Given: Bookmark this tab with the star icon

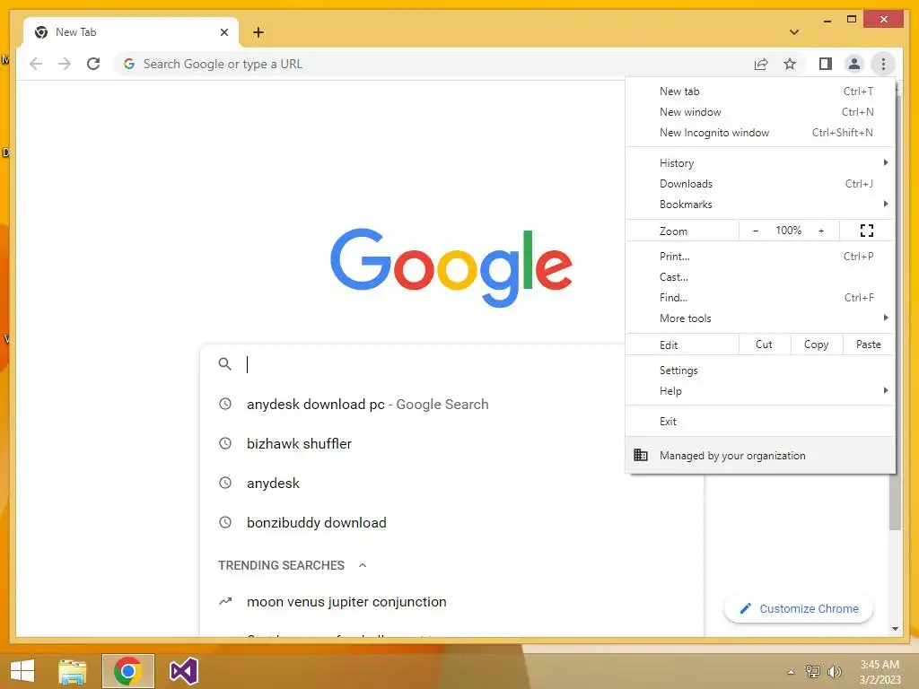Looking at the screenshot, I should coord(790,64).
